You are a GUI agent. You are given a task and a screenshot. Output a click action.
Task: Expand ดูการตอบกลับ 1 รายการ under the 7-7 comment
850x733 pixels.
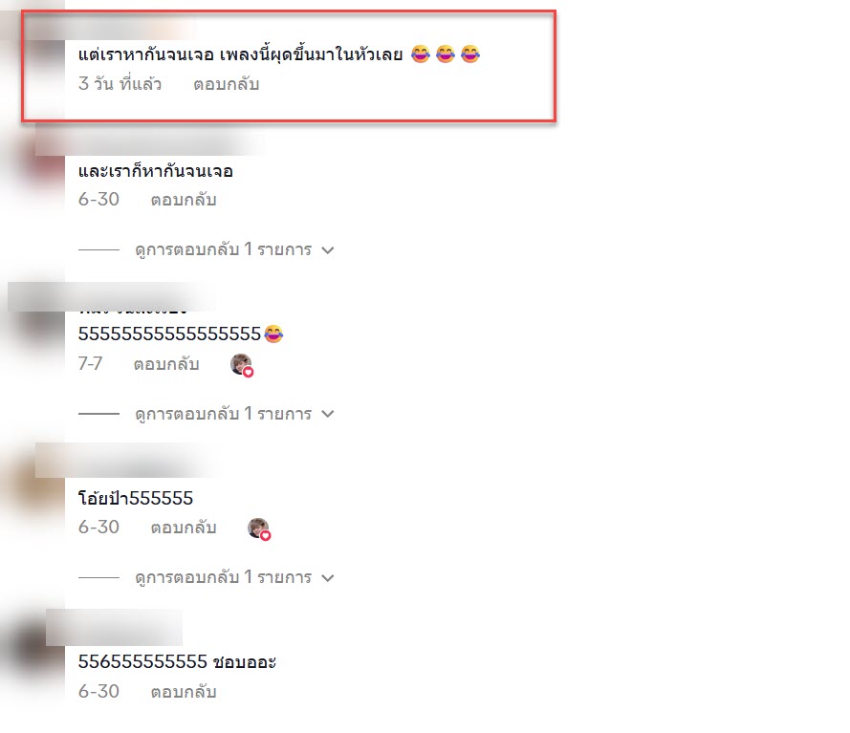point(234,414)
